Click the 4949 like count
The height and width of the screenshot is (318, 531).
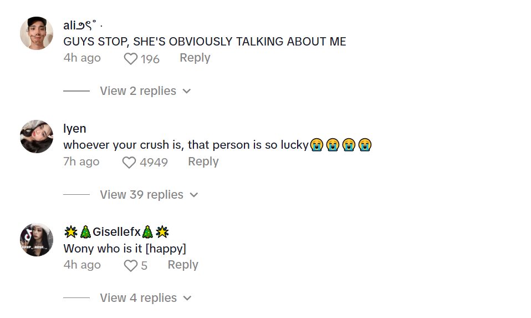[x=154, y=162]
